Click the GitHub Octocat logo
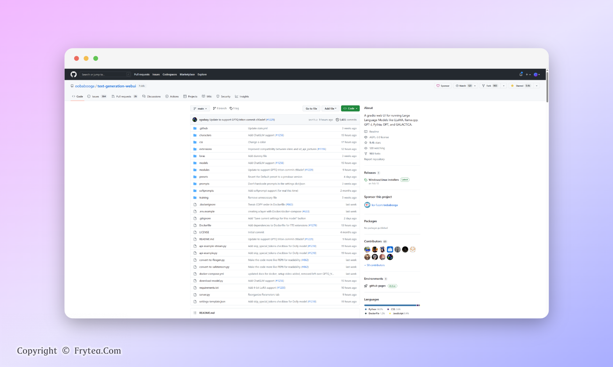This screenshot has height=367, width=613. (x=74, y=74)
